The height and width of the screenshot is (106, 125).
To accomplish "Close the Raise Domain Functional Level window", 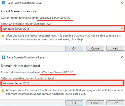I will [122, 57].
